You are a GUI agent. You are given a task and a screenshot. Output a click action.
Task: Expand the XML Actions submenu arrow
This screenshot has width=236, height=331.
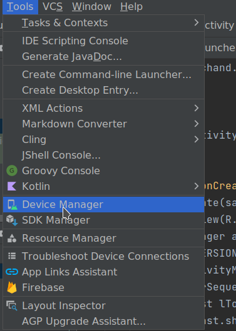pyautogui.click(x=197, y=108)
